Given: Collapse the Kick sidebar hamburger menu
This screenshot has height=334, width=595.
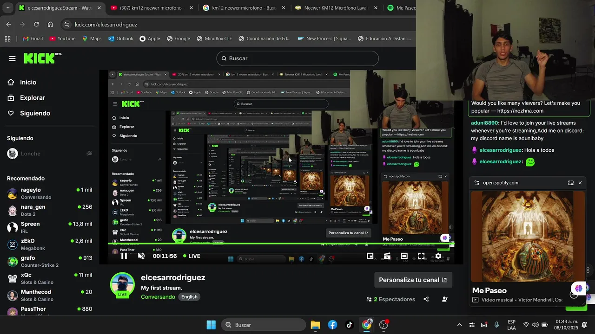Looking at the screenshot, I should (x=12, y=58).
